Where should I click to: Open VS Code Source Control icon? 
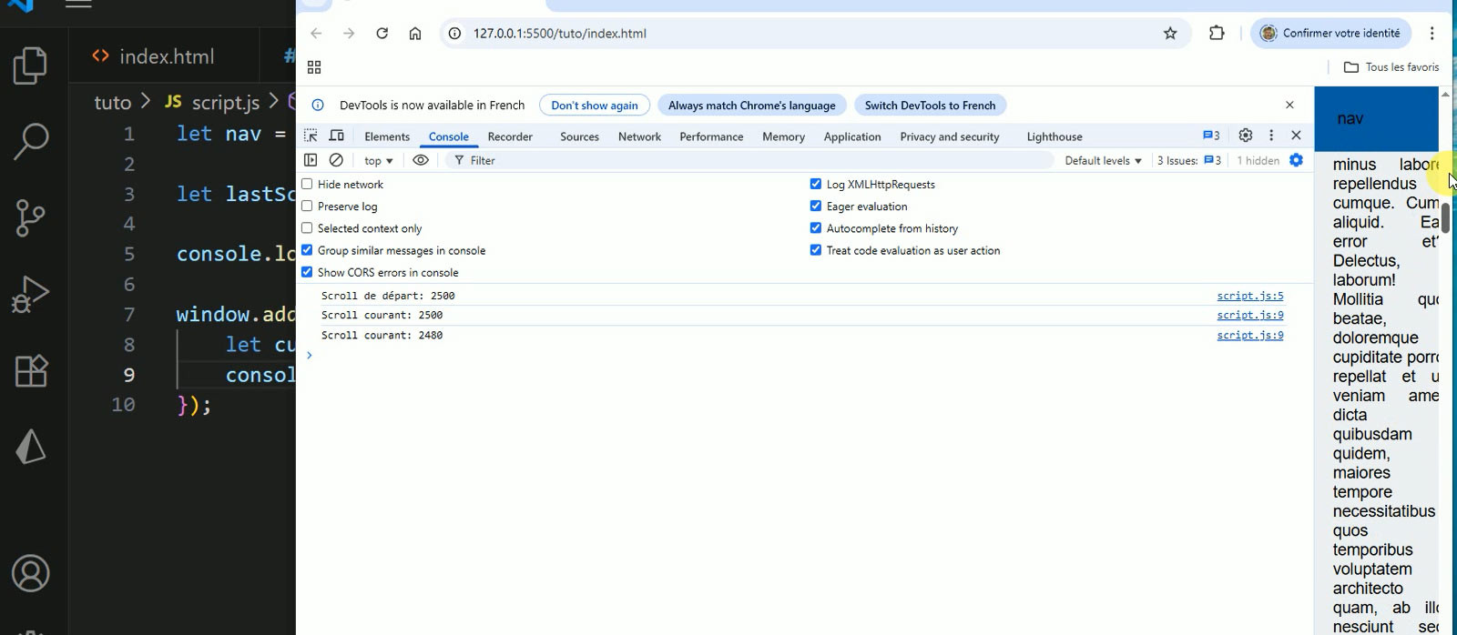30,218
